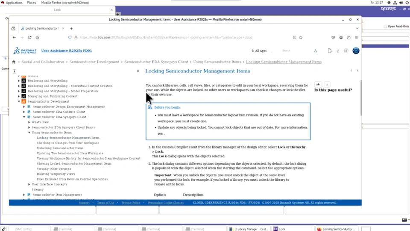Image resolution: width=410 pixels, height=231 pixels.
Task: Open the Places menu
Action: click(31, 3)
